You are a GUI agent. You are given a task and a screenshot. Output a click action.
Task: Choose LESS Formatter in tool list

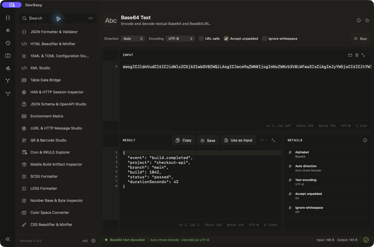pos(58,189)
